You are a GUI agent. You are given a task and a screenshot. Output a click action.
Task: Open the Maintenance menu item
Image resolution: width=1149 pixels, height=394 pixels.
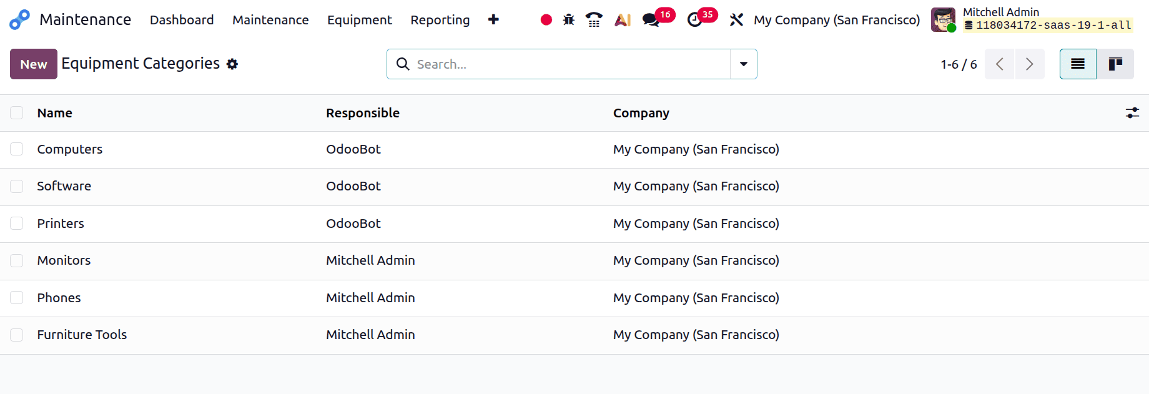coord(270,20)
